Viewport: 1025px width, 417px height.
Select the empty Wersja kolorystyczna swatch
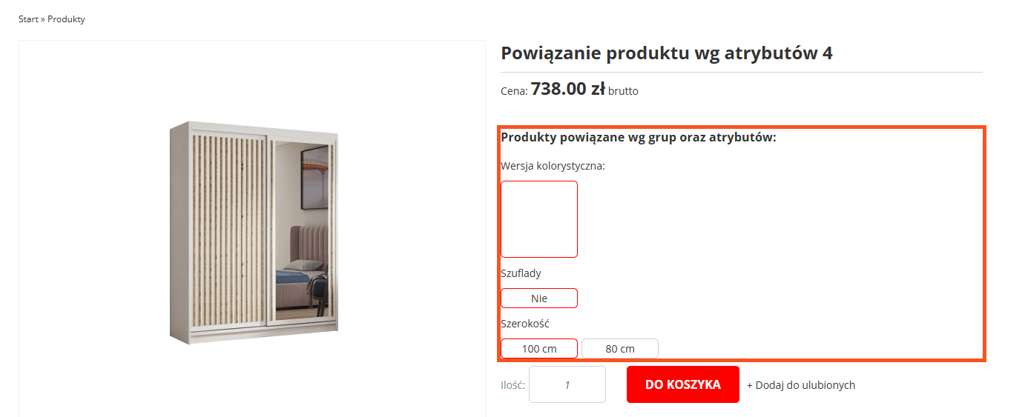click(x=539, y=219)
